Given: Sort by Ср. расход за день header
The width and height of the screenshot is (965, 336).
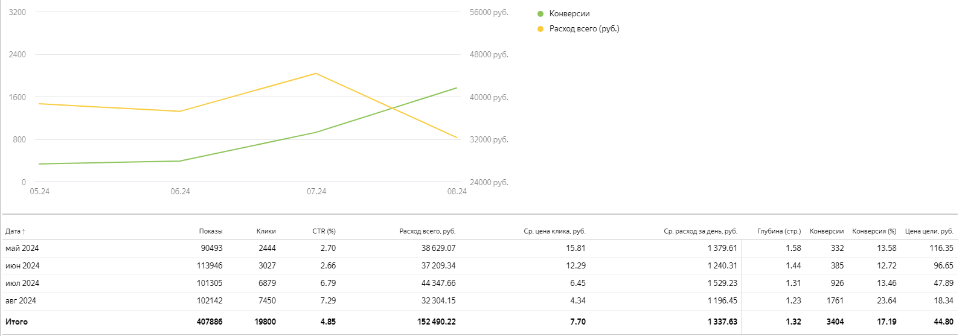Looking at the screenshot, I should click(701, 231).
